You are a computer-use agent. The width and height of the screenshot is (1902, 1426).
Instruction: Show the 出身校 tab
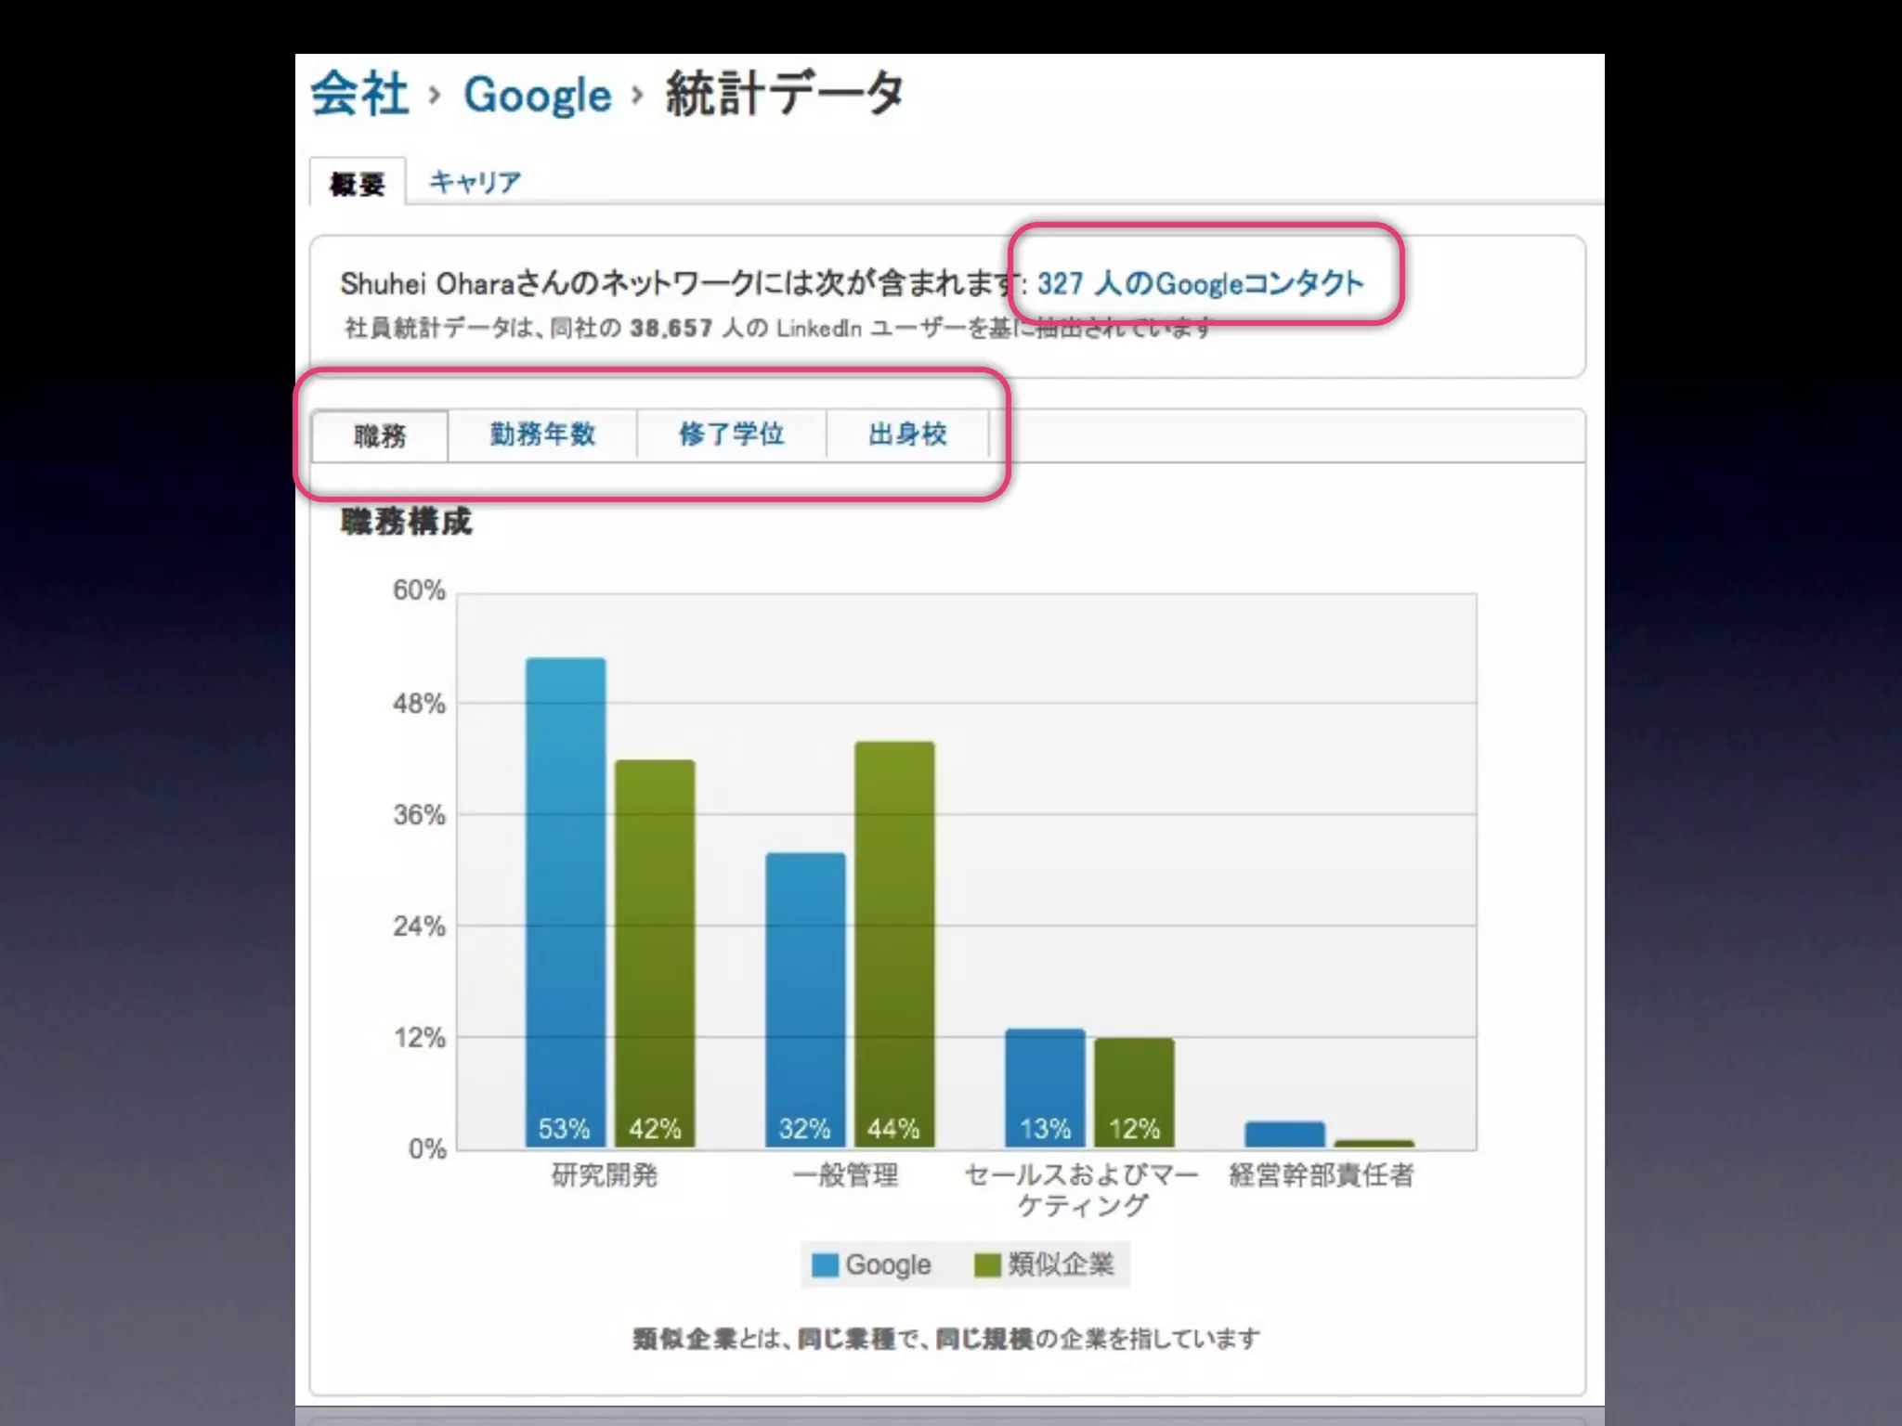tap(907, 434)
